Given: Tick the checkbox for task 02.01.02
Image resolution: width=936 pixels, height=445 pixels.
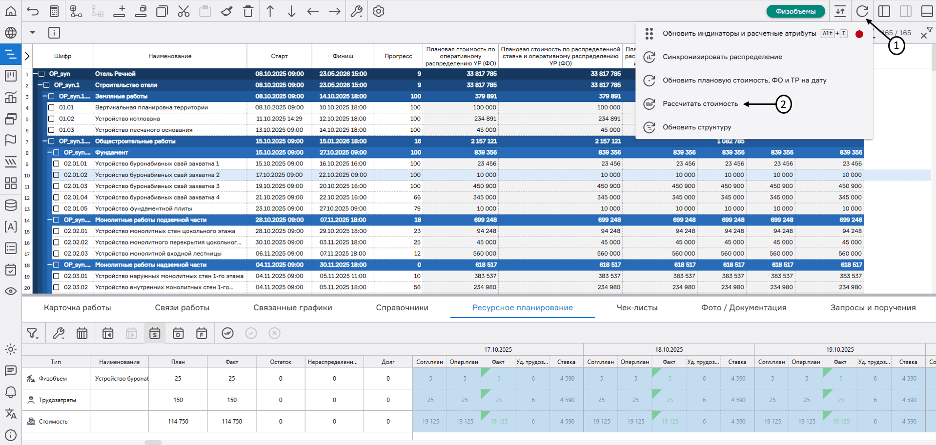Looking at the screenshot, I should click(56, 175).
